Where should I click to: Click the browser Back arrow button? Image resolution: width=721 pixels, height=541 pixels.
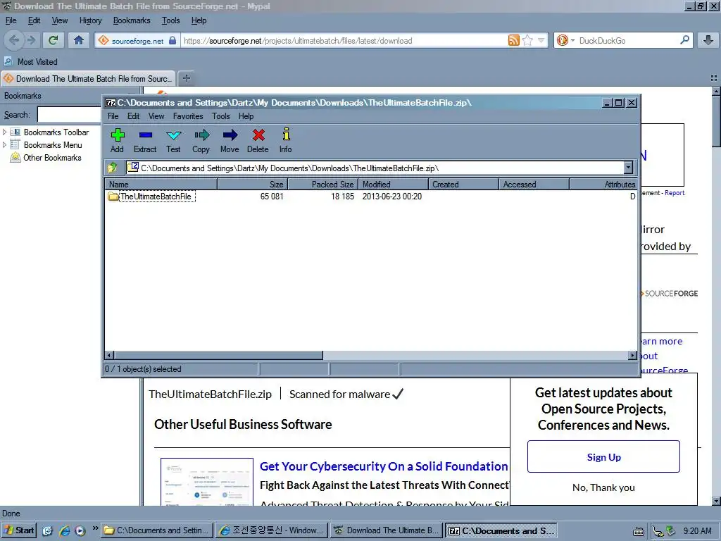[14, 40]
